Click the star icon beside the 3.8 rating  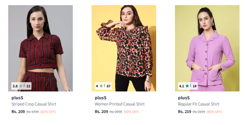pos(21,86)
